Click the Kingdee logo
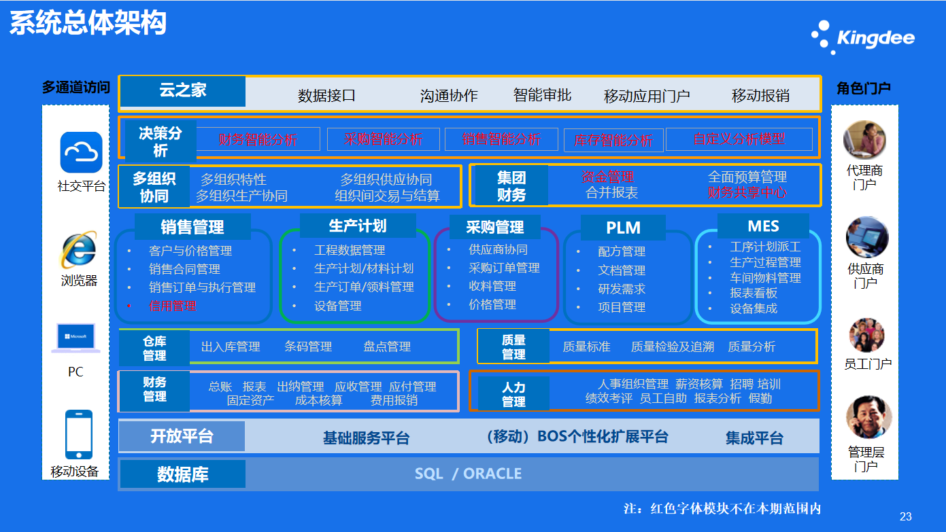Viewport: 946px width, 532px height. (862, 37)
